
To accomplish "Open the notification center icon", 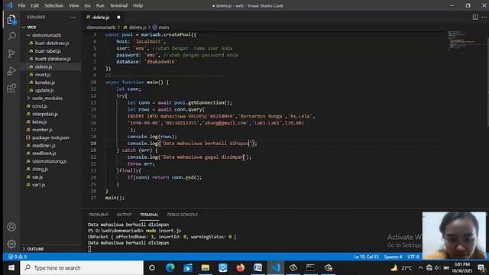I will coord(481,268).
